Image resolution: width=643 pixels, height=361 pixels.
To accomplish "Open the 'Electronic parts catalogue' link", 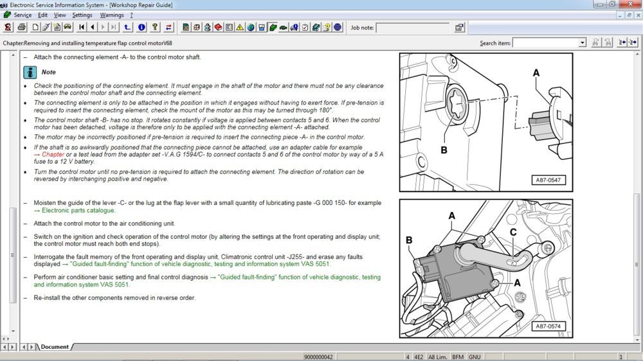I will (x=78, y=210).
